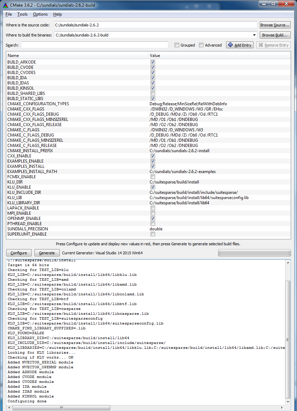The height and width of the screenshot is (411, 297).
Task: Uncheck EXAMPLES_INSTALL checkbox
Action: [x=153, y=166]
